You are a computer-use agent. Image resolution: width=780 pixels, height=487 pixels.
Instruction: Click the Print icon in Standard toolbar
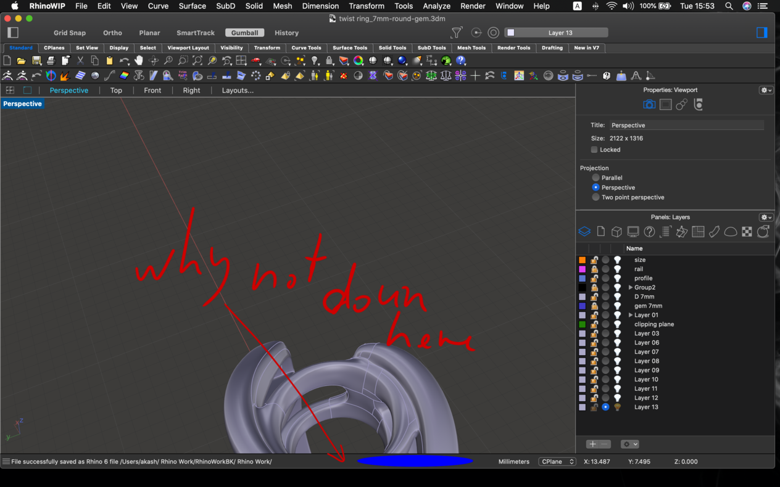[51, 60]
